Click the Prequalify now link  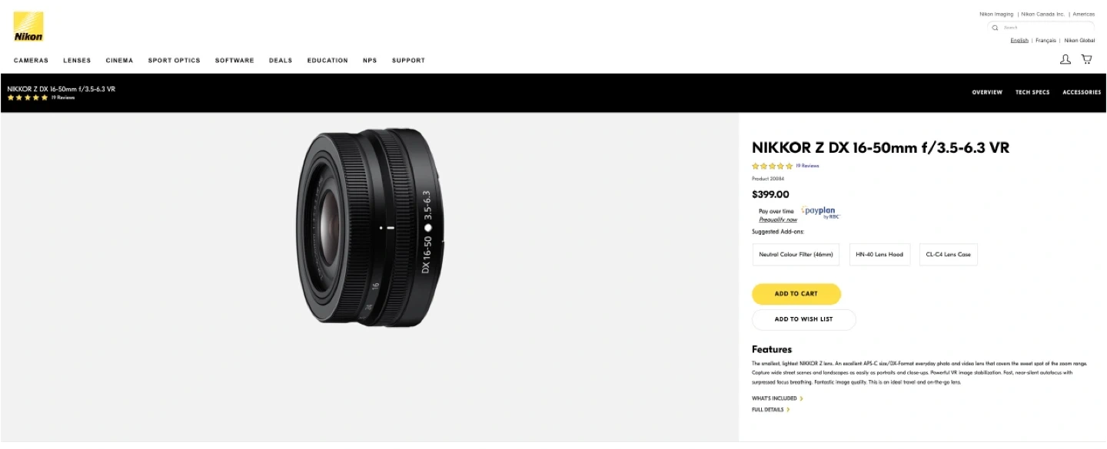click(x=778, y=220)
